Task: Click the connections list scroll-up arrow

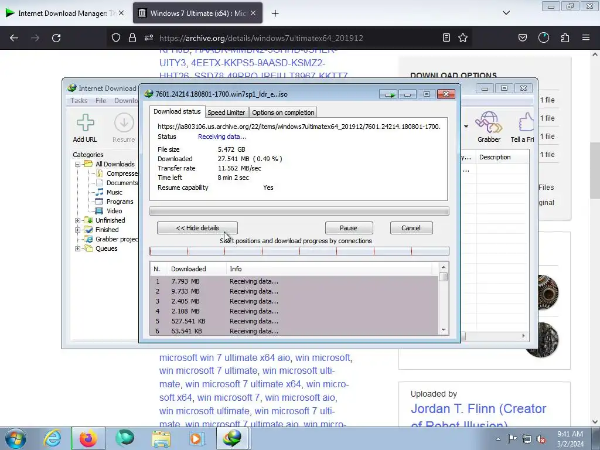Action: tap(444, 267)
